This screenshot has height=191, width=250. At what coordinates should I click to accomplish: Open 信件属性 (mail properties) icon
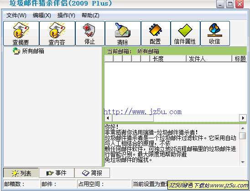coord(185,33)
